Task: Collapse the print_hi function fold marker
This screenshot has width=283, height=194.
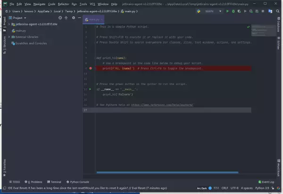Action: [95, 58]
